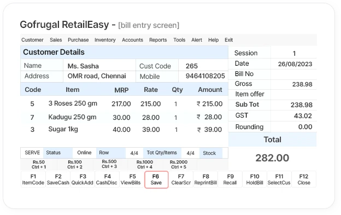Click the Amount column header
The image size is (341, 215).
pyautogui.click(x=210, y=90)
